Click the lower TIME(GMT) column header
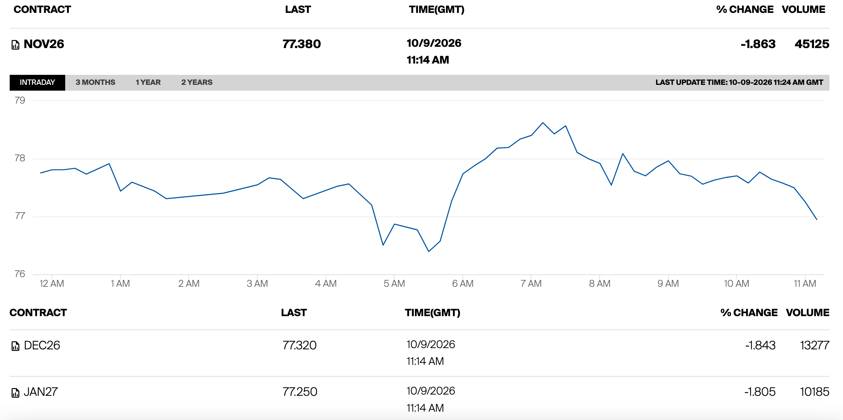 (432, 313)
